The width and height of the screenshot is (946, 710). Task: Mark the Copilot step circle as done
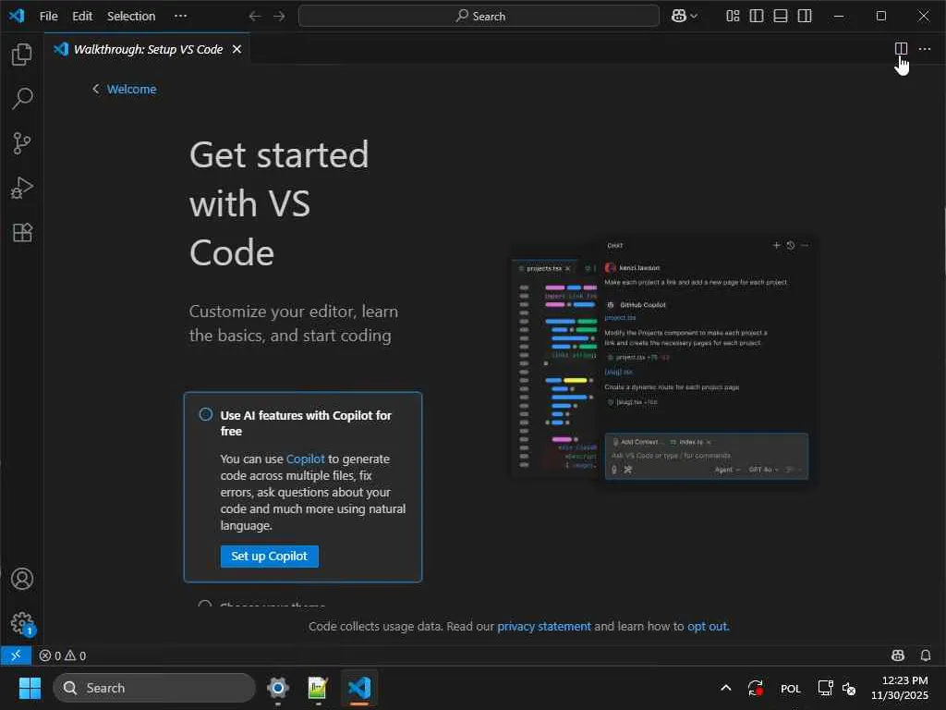206,414
